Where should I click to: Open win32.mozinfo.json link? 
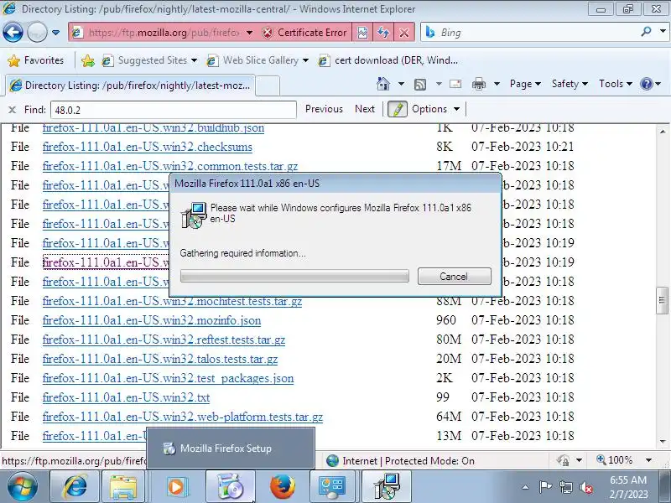click(152, 320)
